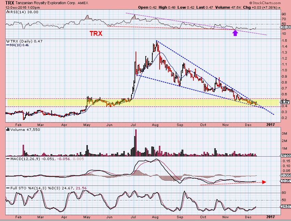Select the bold TRX ticker symbol in header

pos(10,3)
